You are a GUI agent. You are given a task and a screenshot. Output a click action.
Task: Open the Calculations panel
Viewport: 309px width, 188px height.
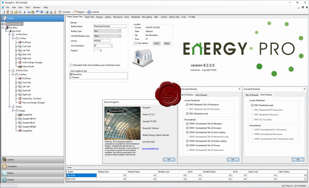[x=32, y=166]
